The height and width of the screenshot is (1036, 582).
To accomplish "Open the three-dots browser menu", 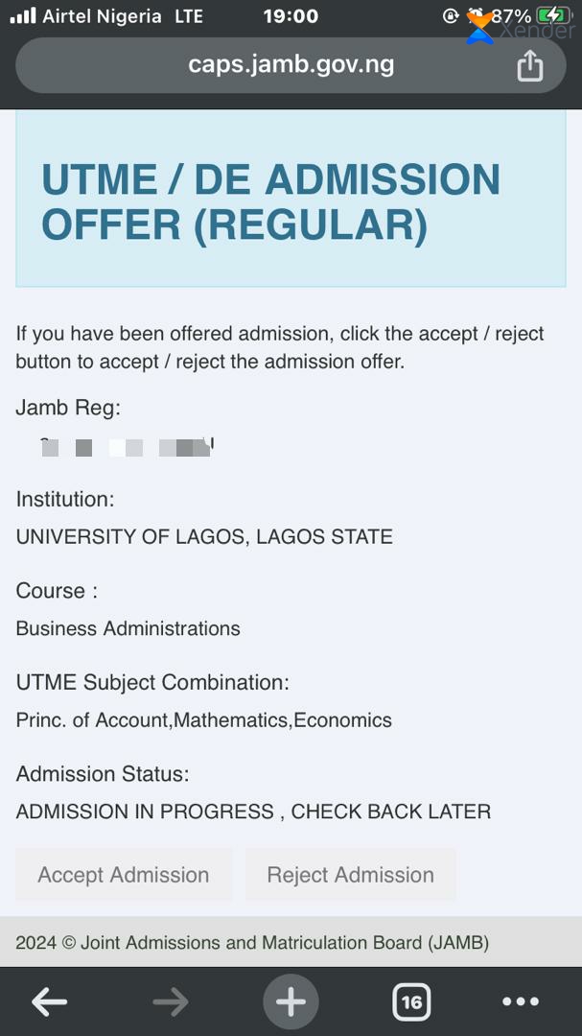I will (x=522, y=1002).
